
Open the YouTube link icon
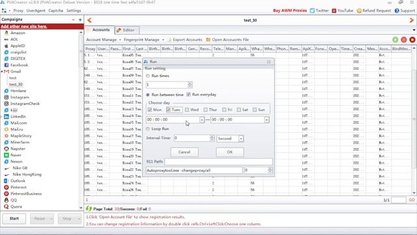click(334, 10)
